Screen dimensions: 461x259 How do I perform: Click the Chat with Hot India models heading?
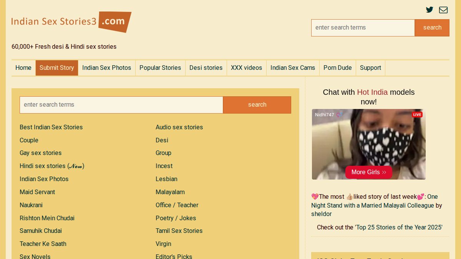369,97
